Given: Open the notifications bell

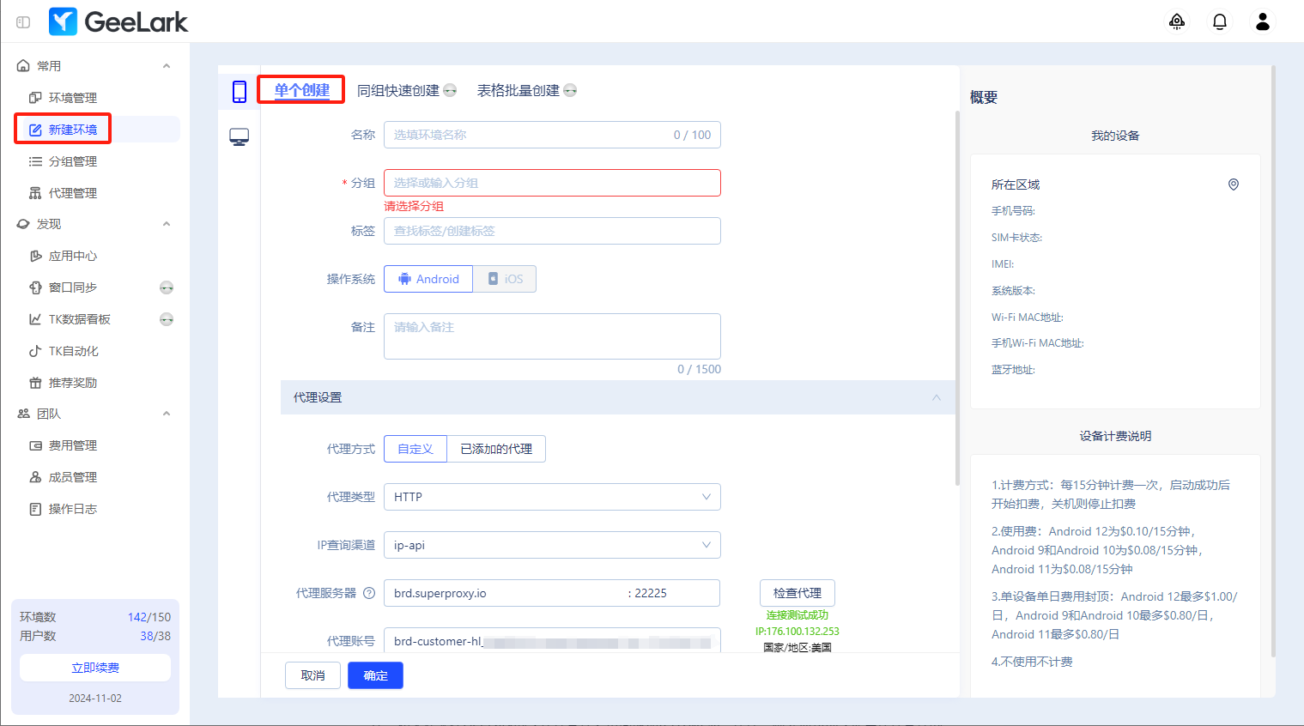Looking at the screenshot, I should click(1220, 21).
